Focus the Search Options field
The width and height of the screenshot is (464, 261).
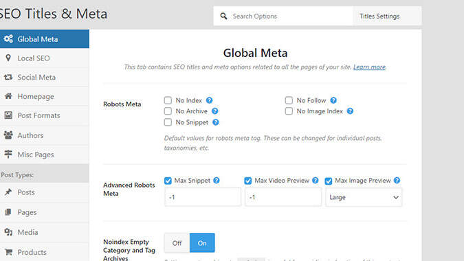[x=283, y=16]
